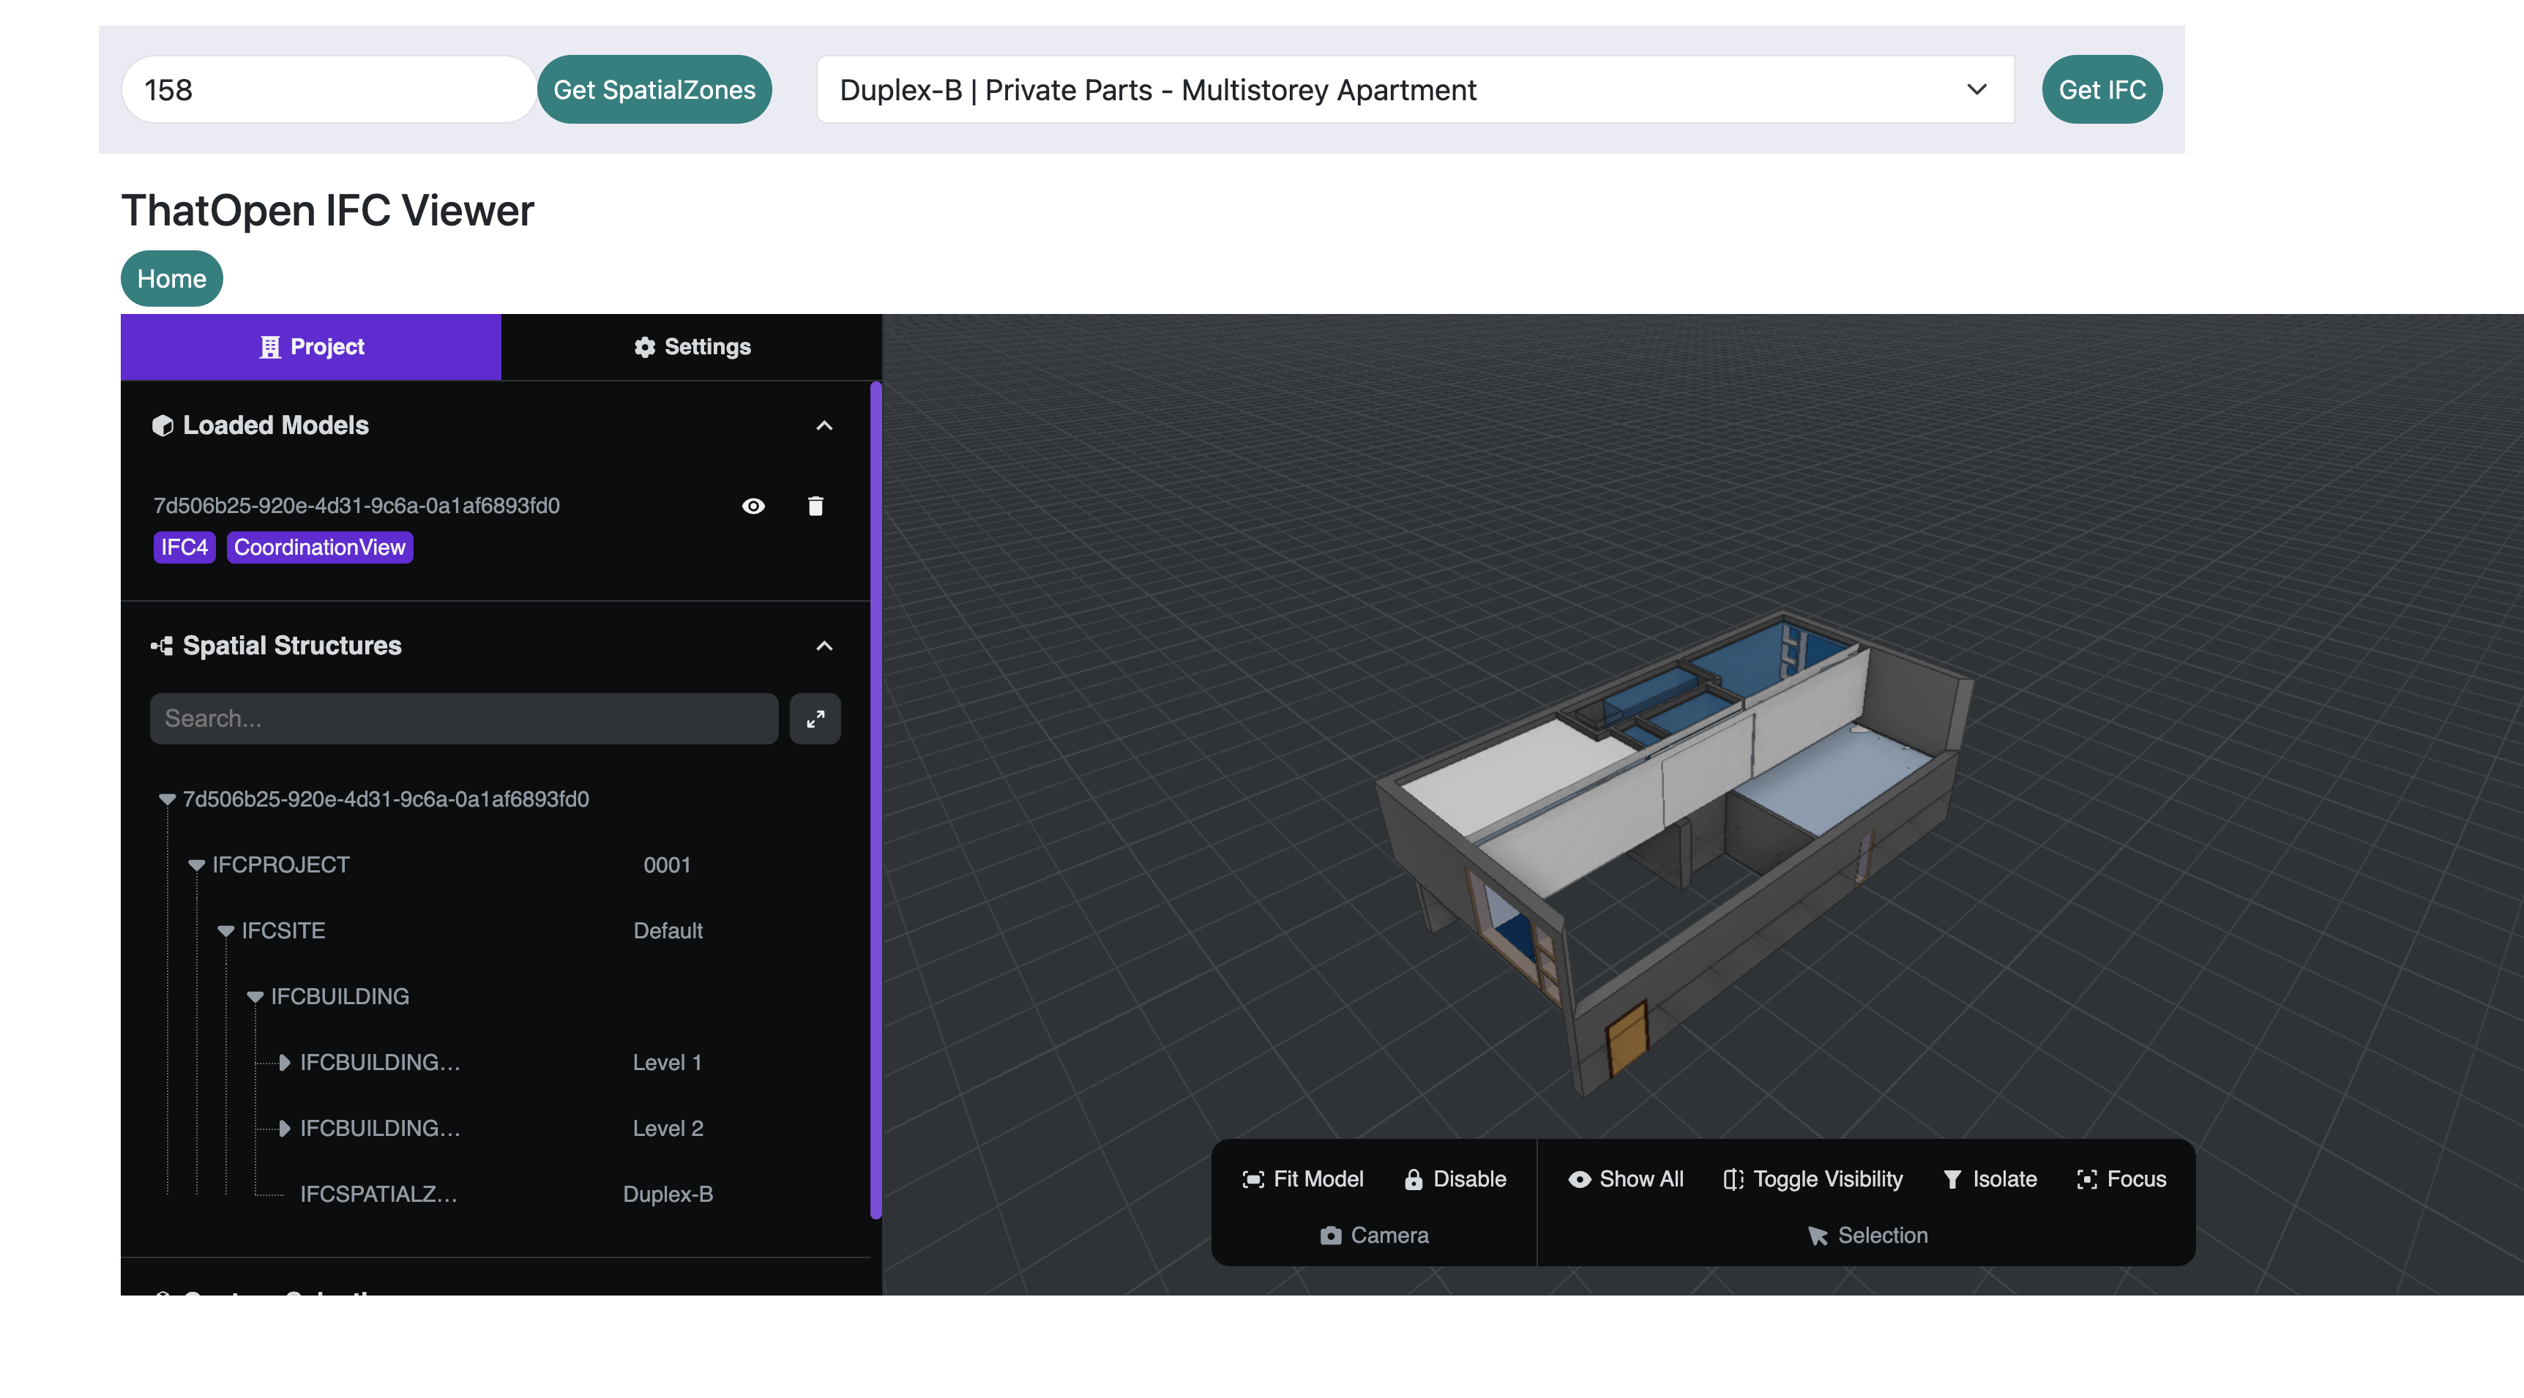Expand the Level 2 building storey node
This screenshot has width=2524, height=1398.
(284, 1128)
